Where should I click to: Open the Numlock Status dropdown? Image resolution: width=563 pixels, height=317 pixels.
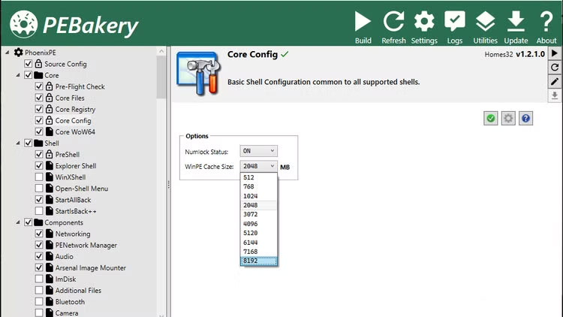[x=258, y=151]
